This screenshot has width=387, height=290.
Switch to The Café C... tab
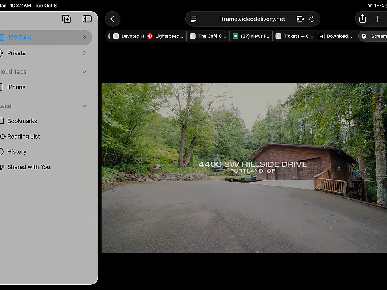[208, 36]
